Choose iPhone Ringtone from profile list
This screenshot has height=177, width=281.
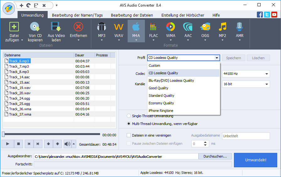(161, 111)
